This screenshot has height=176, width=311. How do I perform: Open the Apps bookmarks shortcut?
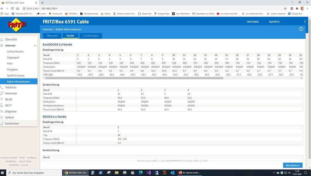5,14
